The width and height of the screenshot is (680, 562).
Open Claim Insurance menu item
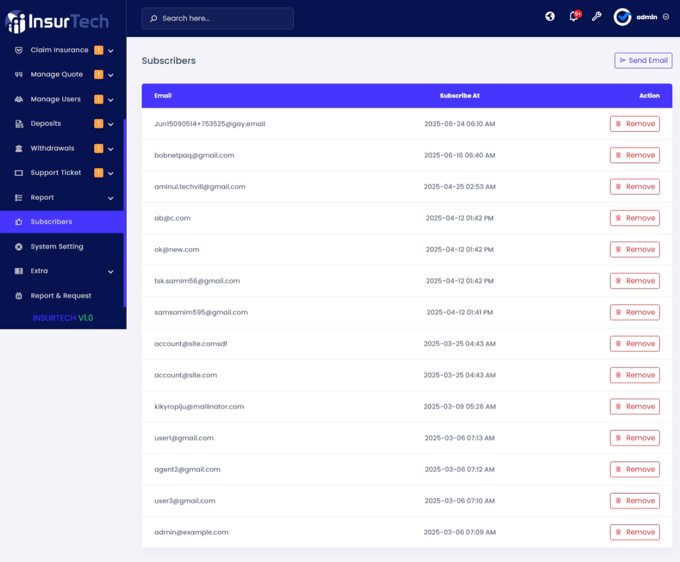point(62,50)
